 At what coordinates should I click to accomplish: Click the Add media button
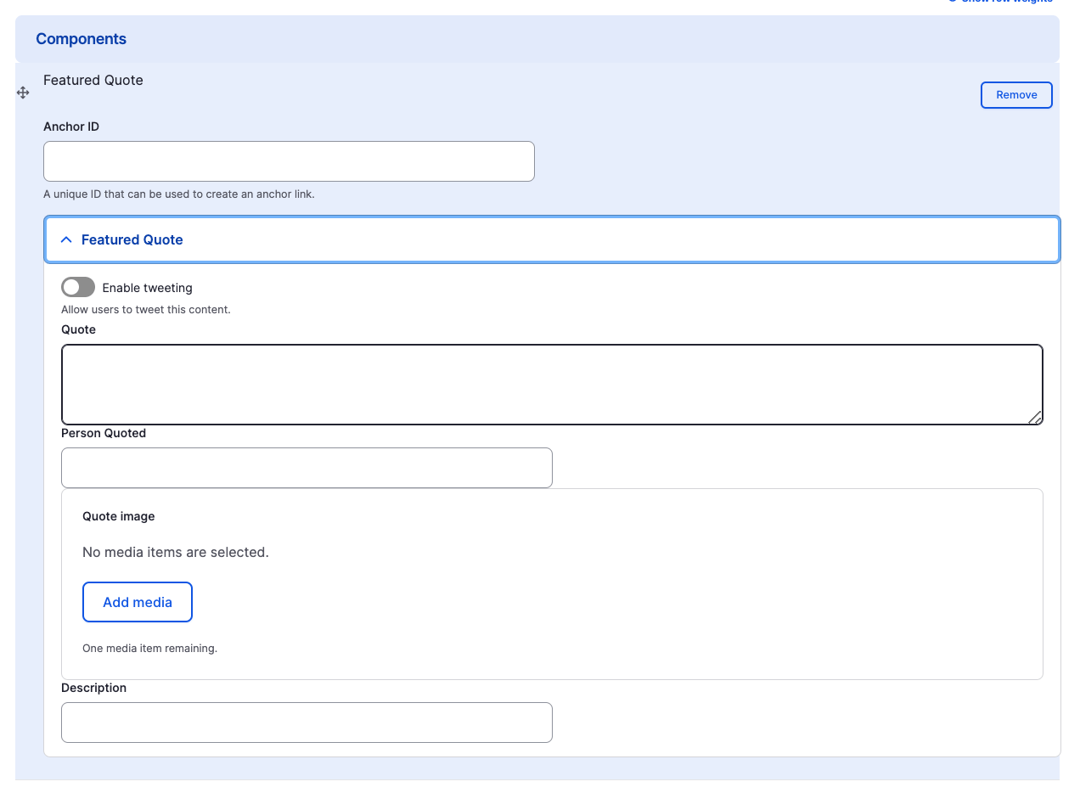(138, 602)
